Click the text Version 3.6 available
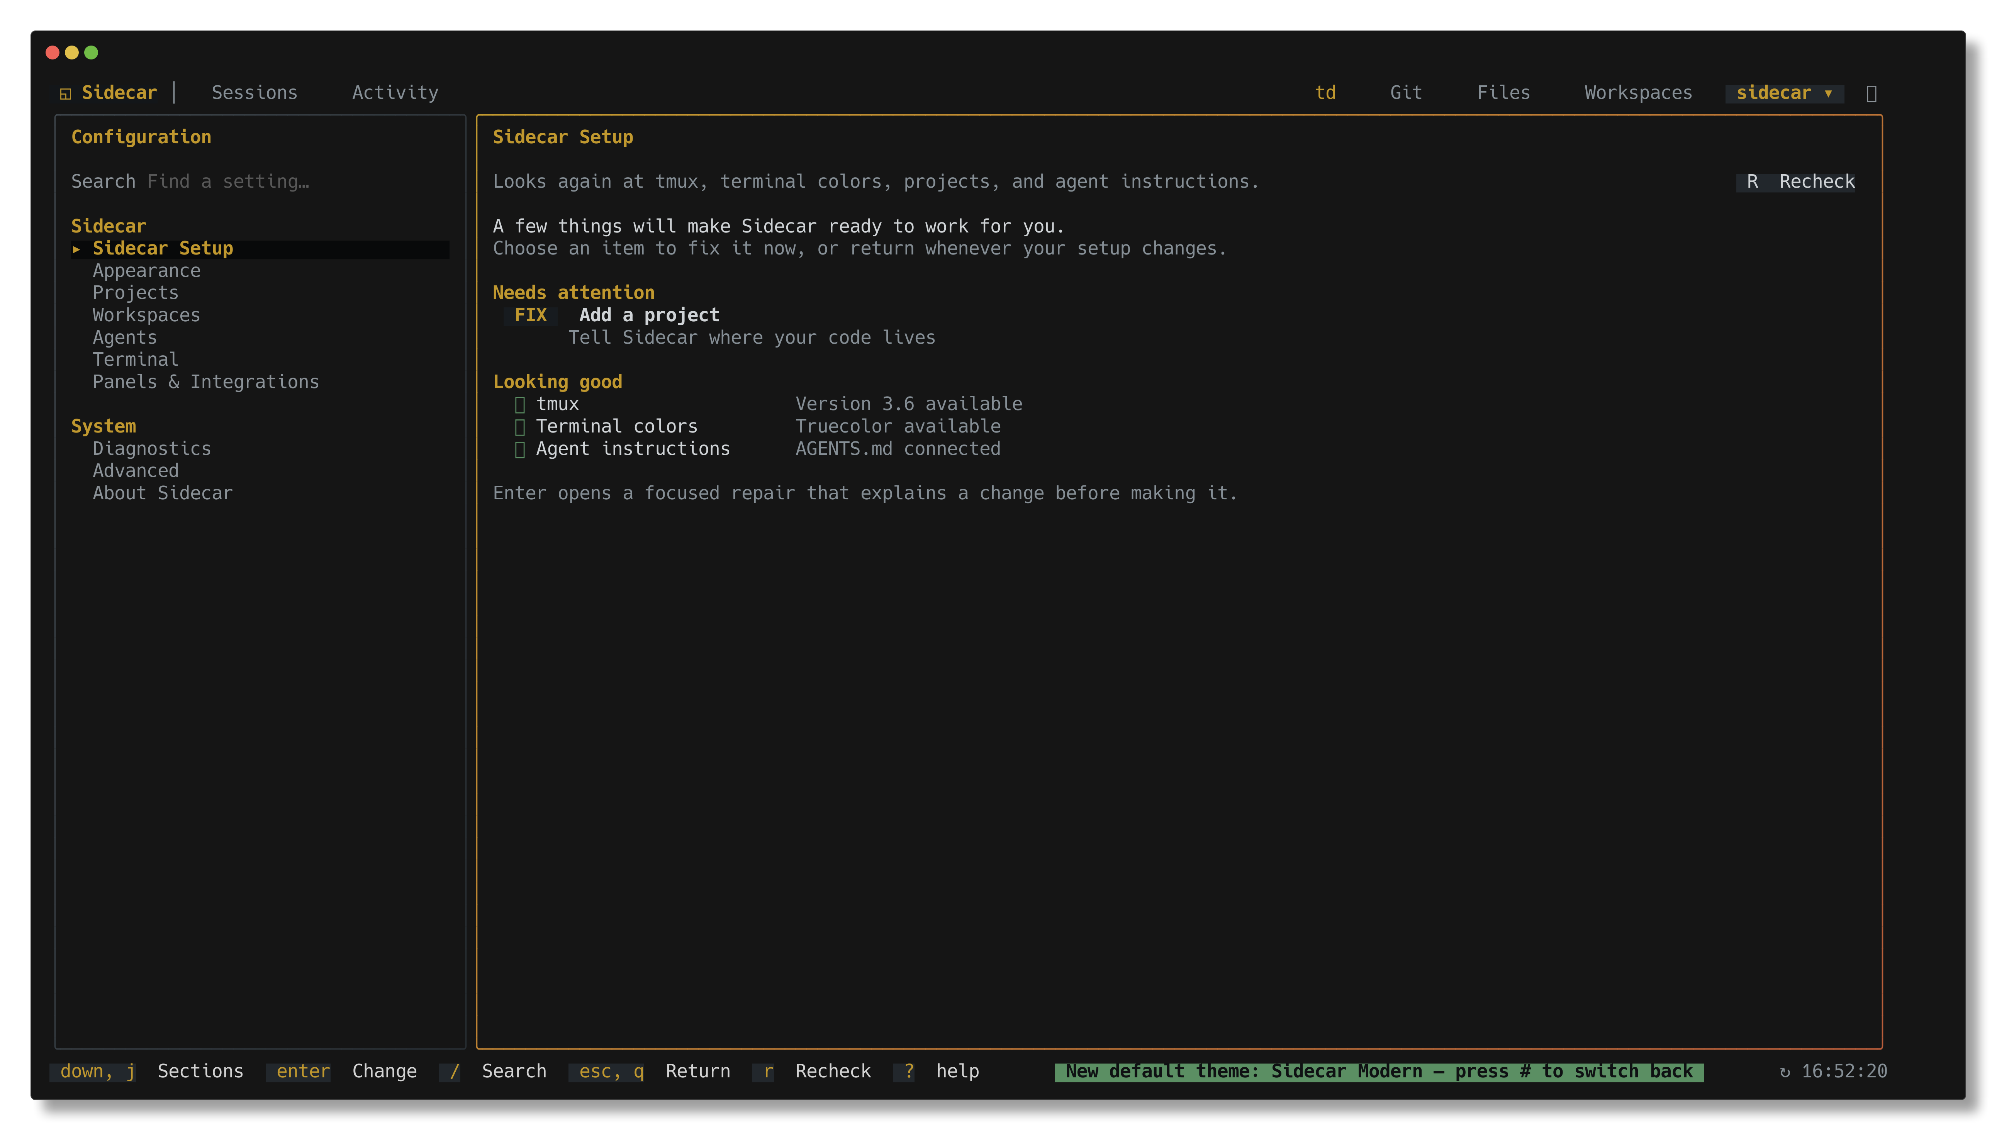The height and width of the screenshot is (1143, 2009). tap(909, 404)
